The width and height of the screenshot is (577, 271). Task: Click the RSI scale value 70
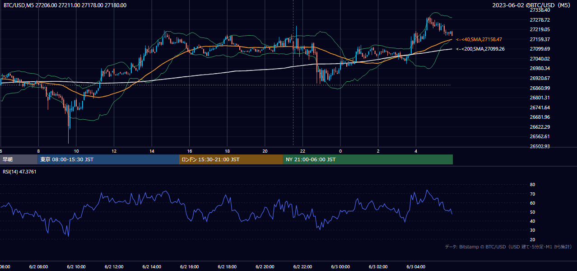532,194
